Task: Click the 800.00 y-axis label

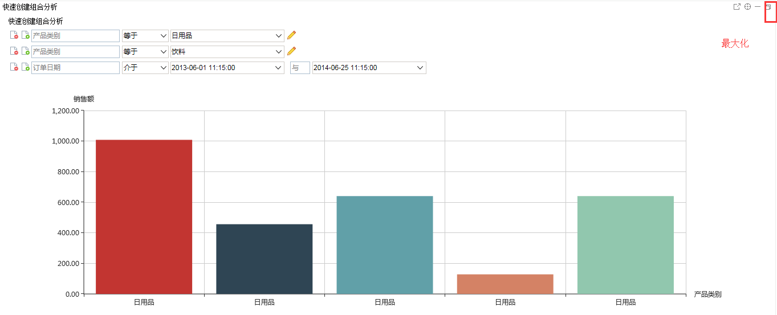Action: [x=68, y=171]
